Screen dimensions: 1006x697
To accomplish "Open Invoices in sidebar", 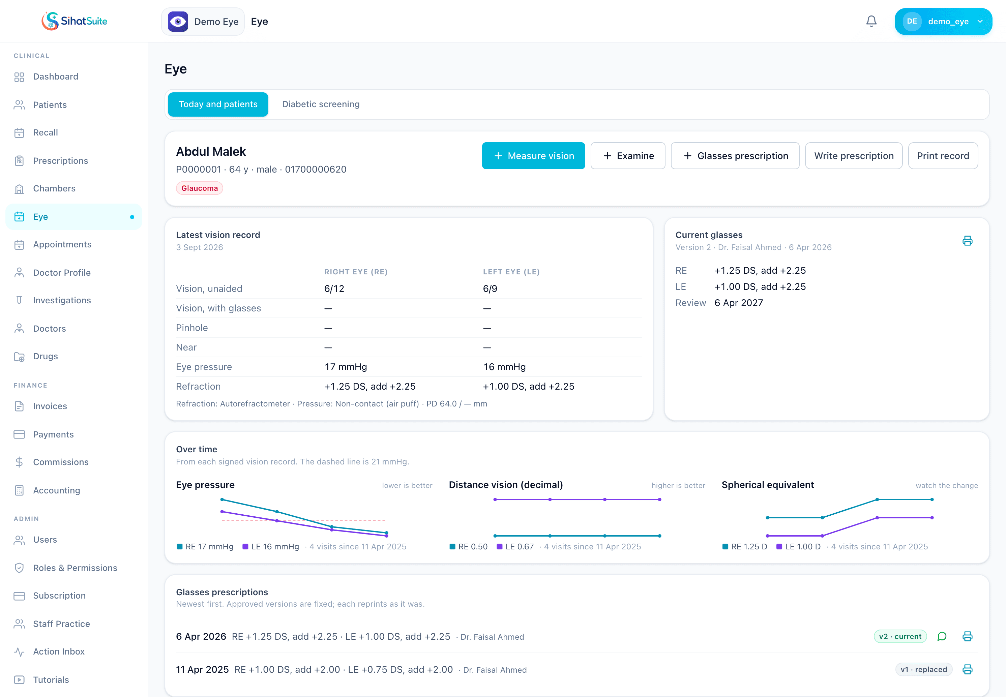I will click(74, 406).
